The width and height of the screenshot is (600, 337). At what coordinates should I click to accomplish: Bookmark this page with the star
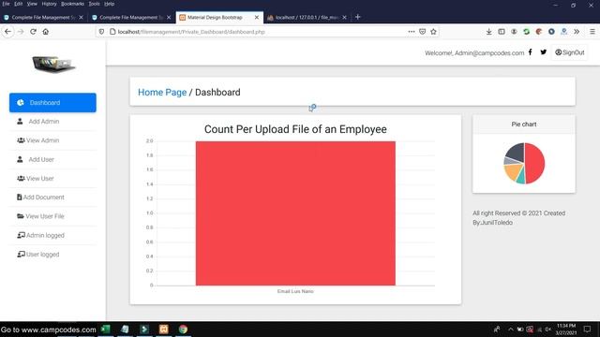coord(433,32)
